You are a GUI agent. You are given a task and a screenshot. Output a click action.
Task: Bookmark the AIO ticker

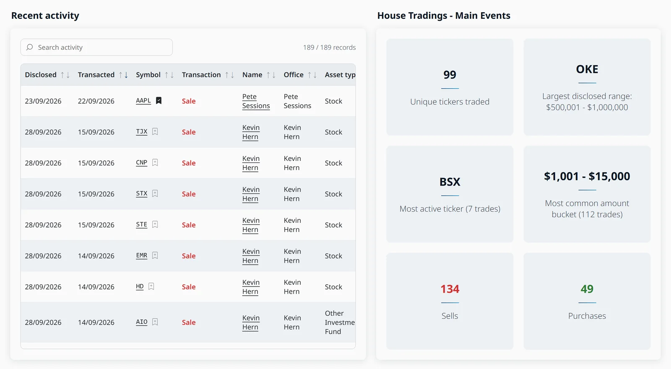[155, 322]
